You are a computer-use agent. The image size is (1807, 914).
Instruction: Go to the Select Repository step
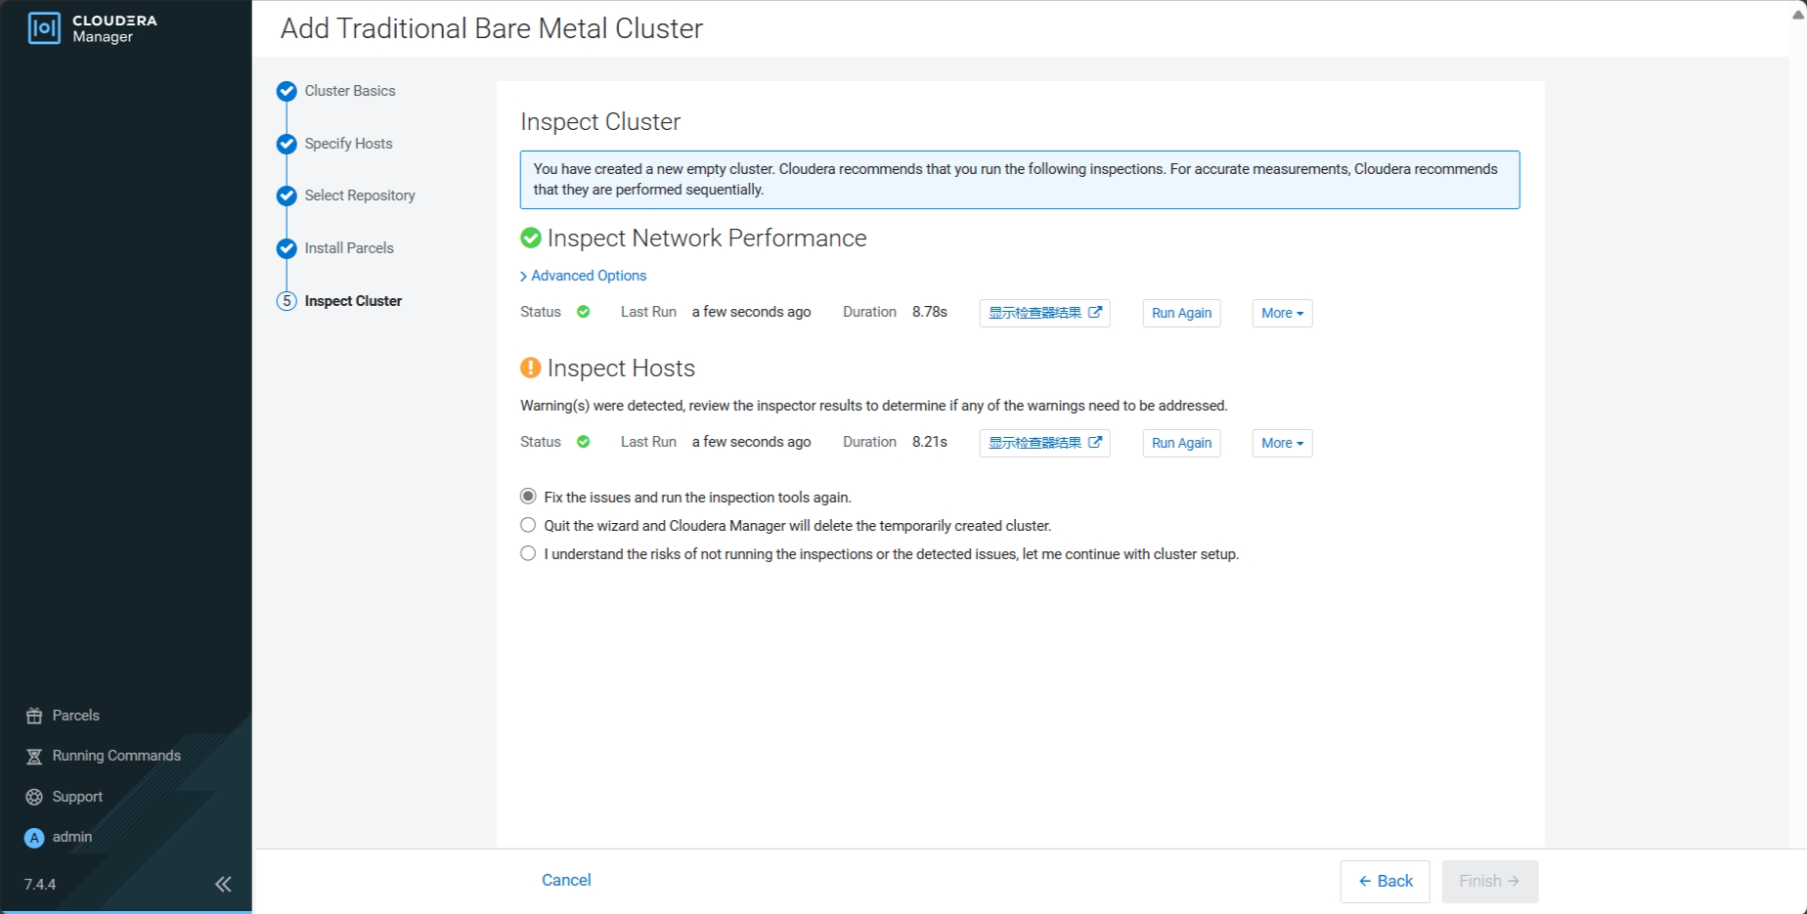coord(360,196)
